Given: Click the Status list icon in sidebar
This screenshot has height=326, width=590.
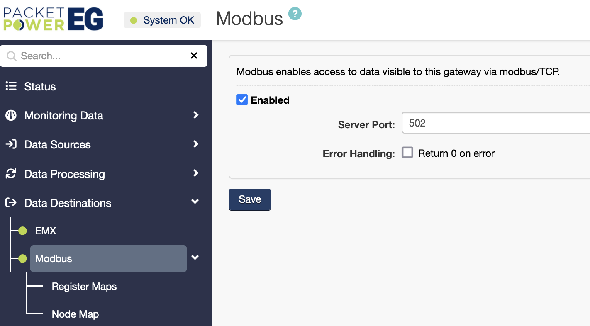Looking at the screenshot, I should coord(11,86).
